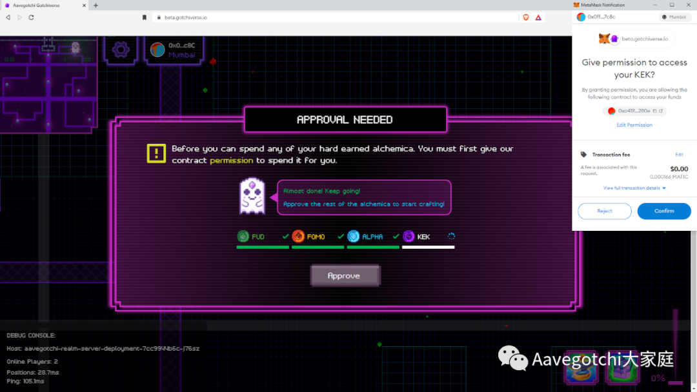Viewport: 697px width, 392px height.
Task: Click the yellow permission link text
Action: click(231, 161)
